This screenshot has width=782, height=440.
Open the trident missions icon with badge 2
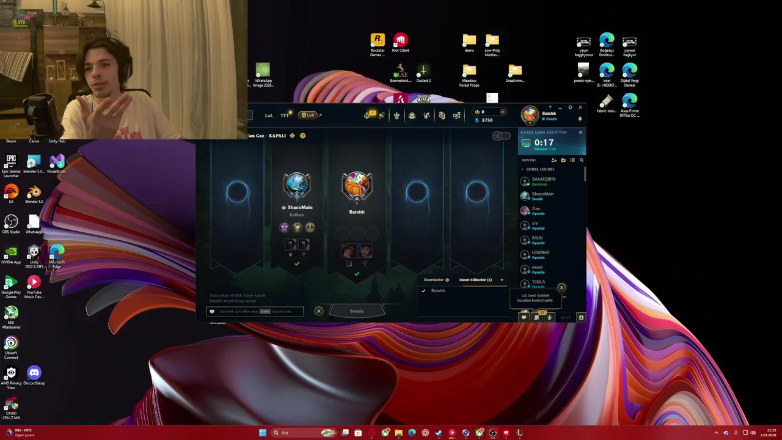pos(368,115)
